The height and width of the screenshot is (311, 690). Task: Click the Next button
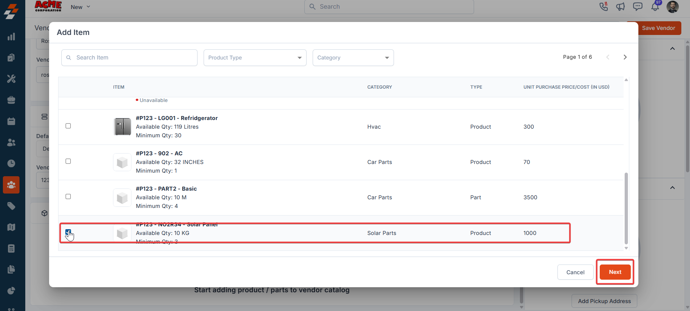click(x=615, y=272)
